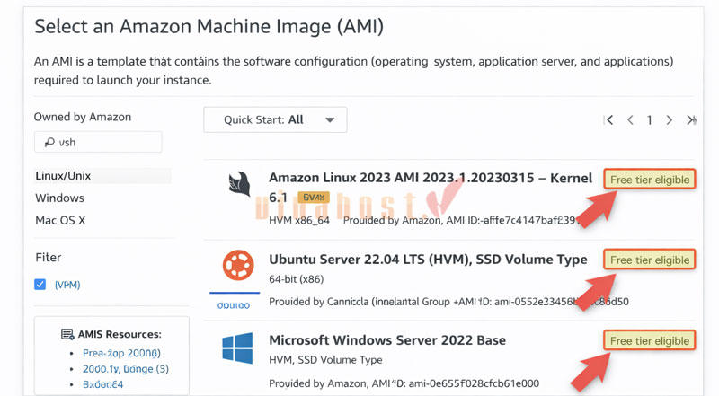The image size is (719, 396).
Task: Click page number 1 in pagination
Action: coord(649,120)
